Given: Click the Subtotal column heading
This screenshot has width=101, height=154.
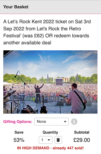Looking at the screenshot, I should 82,132.
